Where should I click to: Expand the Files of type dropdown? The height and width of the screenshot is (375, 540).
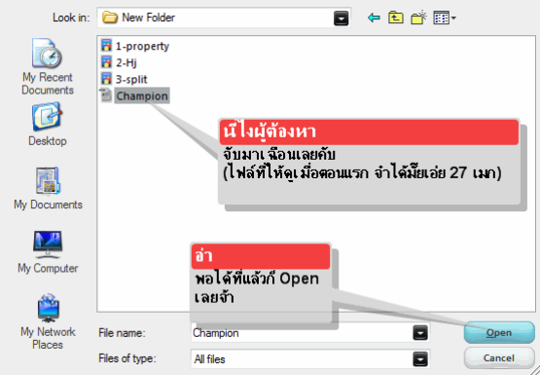pos(420,359)
